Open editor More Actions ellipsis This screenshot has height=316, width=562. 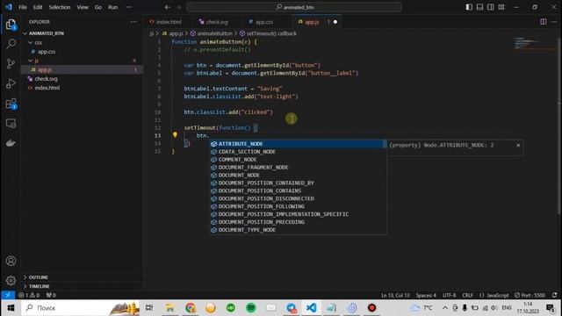[554, 22]
